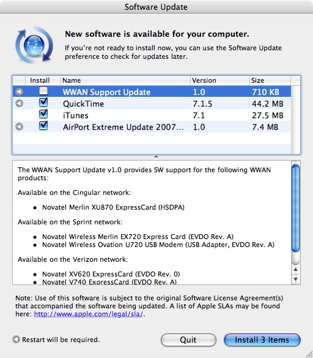The height and width of the screenshot is (358, 313).
Task: Click restart-required icon in WWAN Support Update row
Action: (20, 92)
